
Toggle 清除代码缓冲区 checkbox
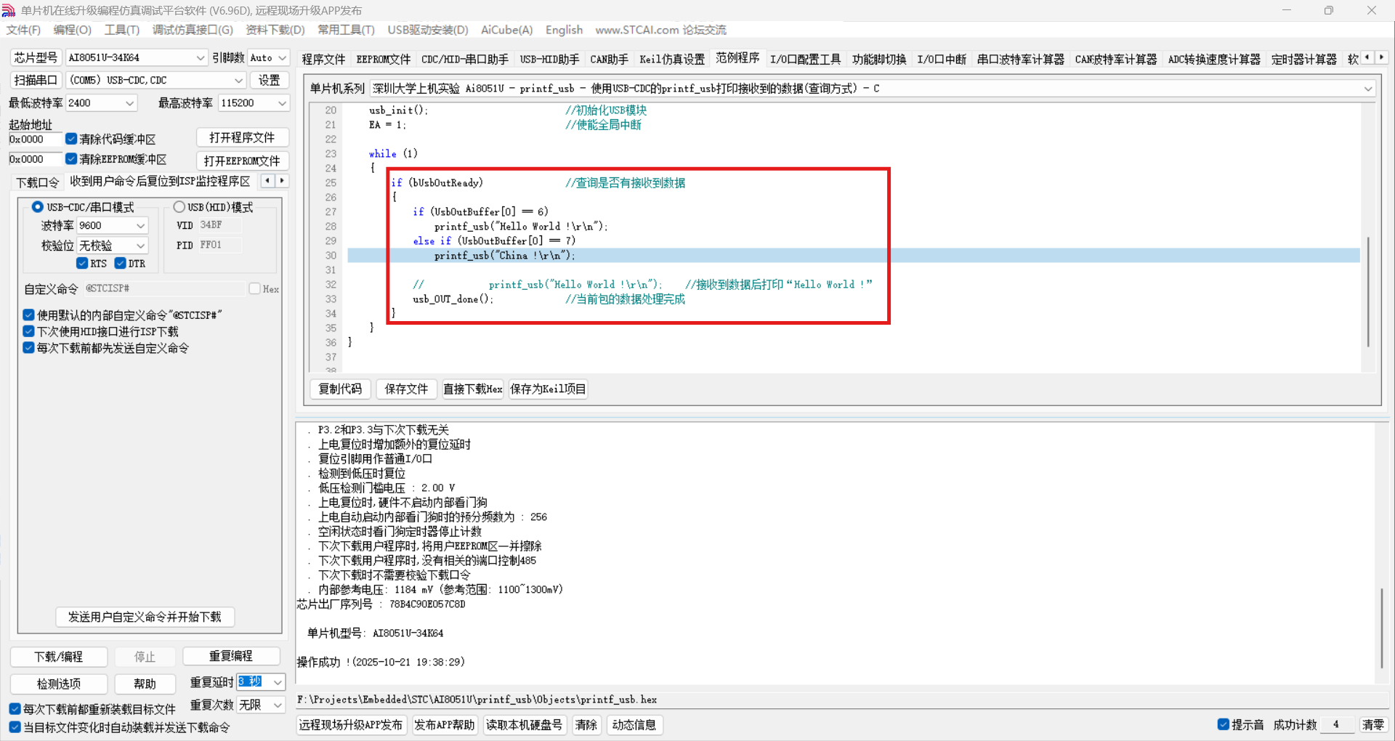pyautogui.click(x=71, y=139)
